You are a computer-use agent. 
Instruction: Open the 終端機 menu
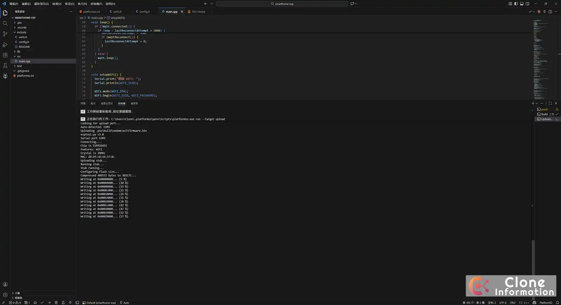(96, 4)
